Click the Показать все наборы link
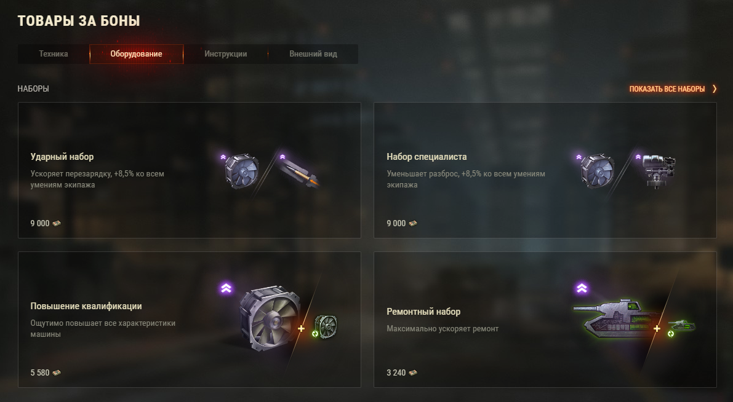This screenshot has height=402, width=733. click(x=667, y=89)
